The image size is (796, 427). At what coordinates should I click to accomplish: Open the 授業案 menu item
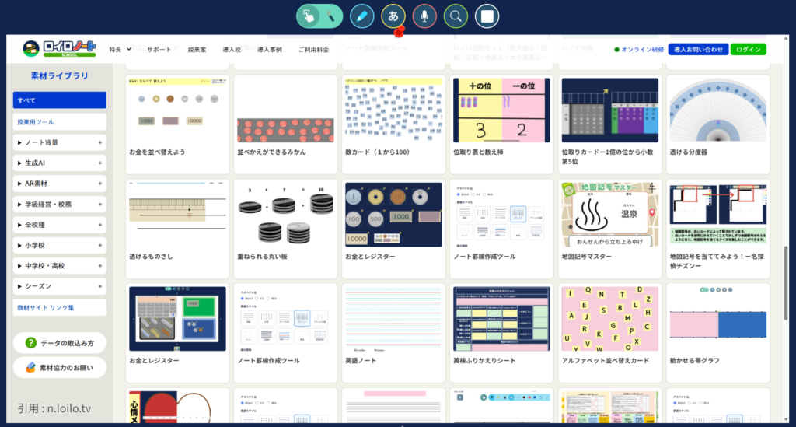coord(197,49)
